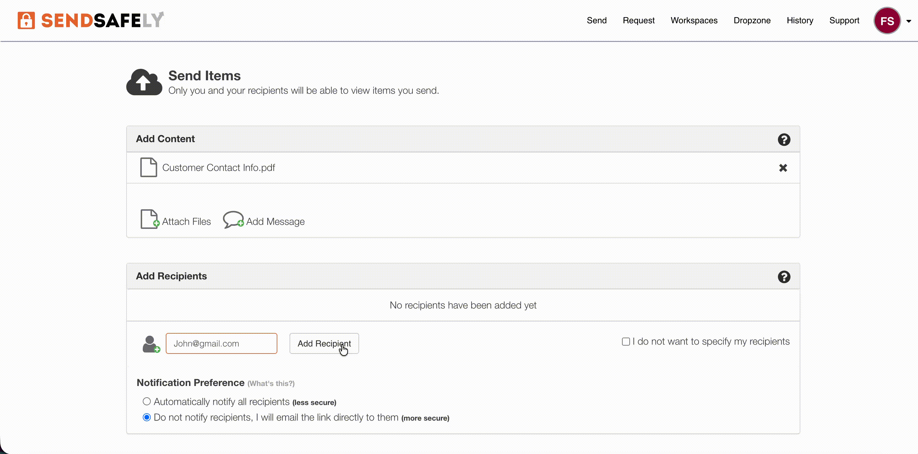Click the cloud upload icon beside Send Items
The image size is (918, 454).
click(x=144, y=82)
